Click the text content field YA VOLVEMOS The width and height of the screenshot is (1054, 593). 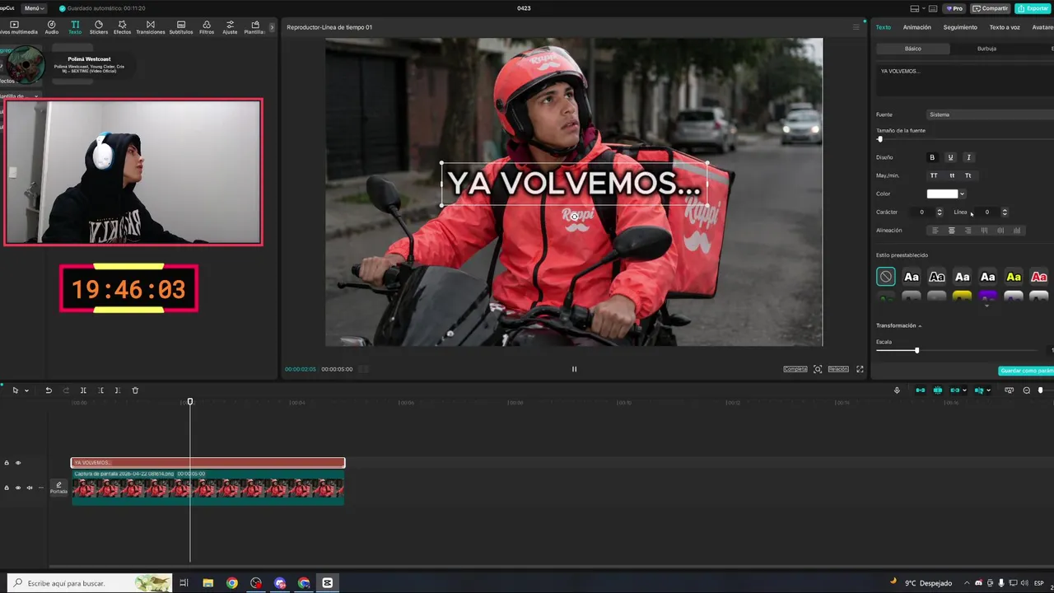point(965,82)
